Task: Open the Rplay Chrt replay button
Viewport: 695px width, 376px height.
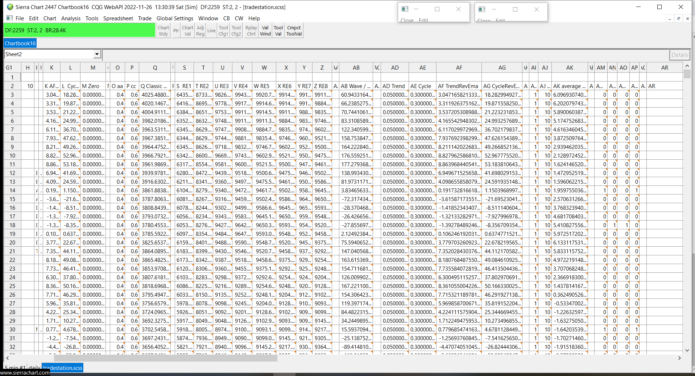Action: pyautogui.click(x=251, y=31)
